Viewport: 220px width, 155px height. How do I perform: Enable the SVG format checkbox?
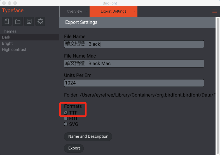[x=66, y=124]
